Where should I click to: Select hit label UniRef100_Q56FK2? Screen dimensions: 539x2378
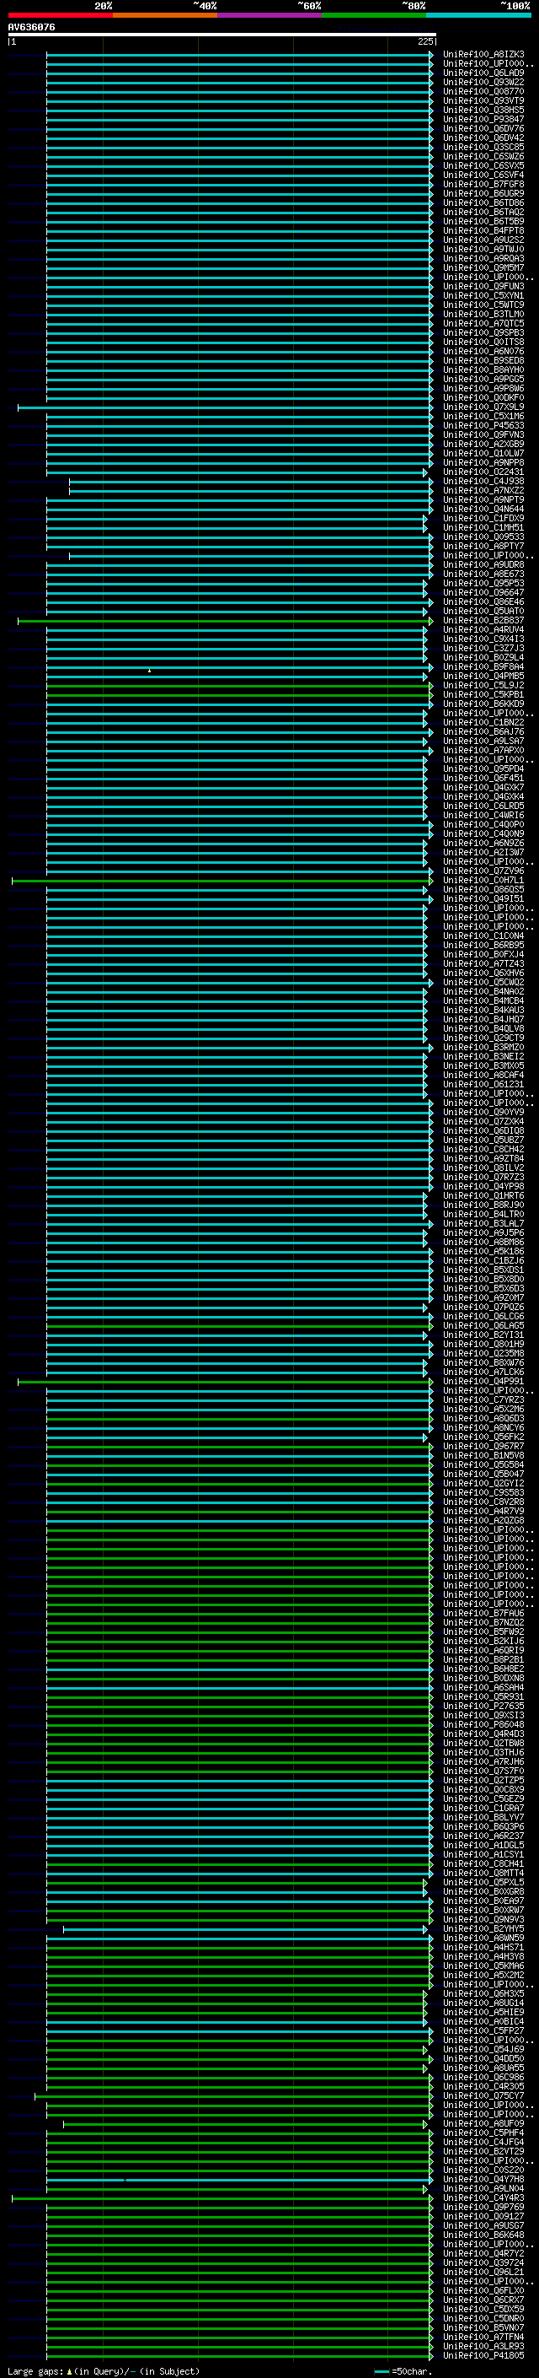coord(483,1437)
